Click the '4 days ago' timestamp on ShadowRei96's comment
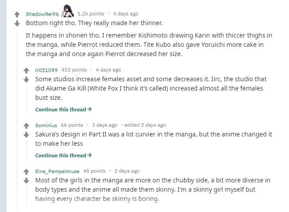This screenshot has width=289, height=212. (125, 14)
